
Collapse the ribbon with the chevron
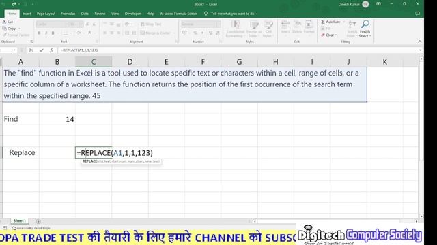(x=419, y=42)
